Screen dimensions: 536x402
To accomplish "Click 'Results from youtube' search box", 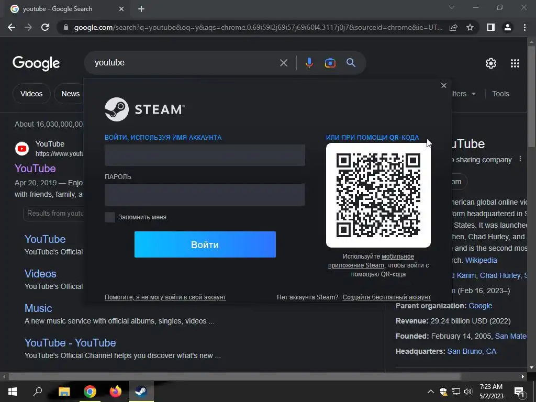I will (54, 214).
